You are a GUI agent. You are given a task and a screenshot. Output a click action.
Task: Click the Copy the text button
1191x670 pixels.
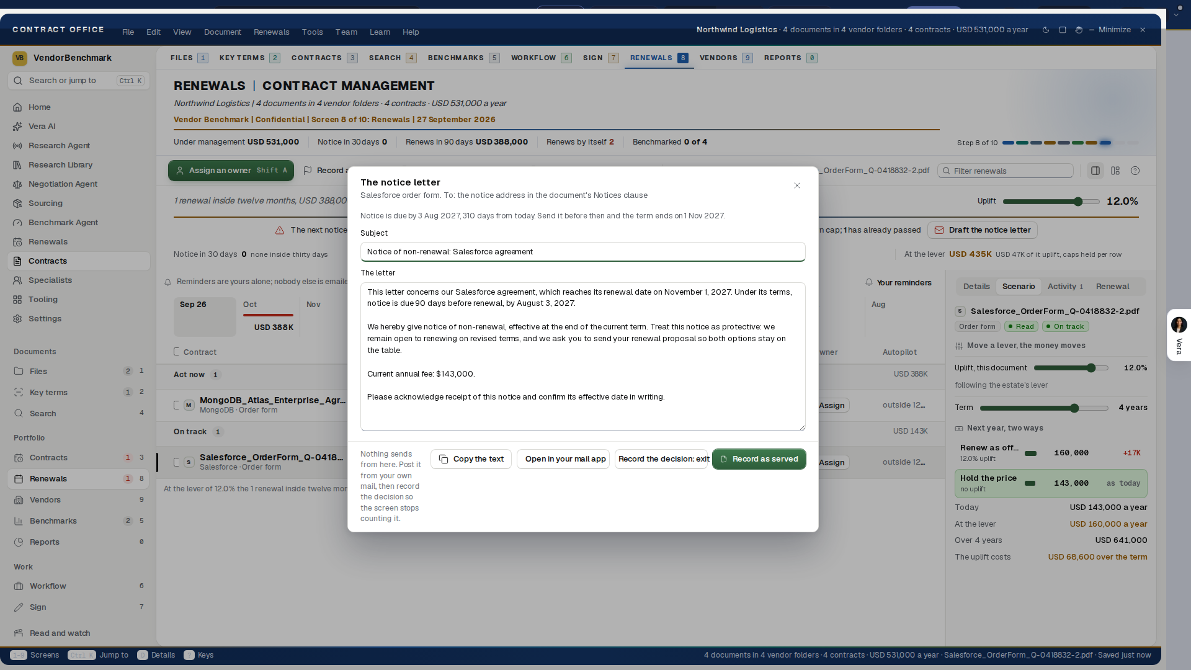471,459
